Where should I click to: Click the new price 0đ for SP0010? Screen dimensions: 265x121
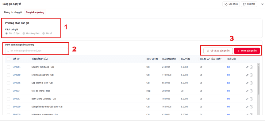229,75
